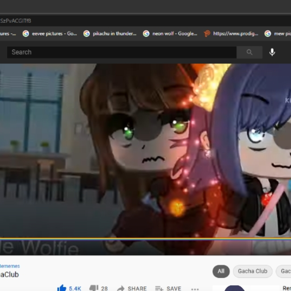Open the three-dot more actions menu
Viewport: 291px width, 291px height.
click(195, 289)
